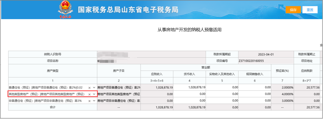
Task: Click the 项目编号 value field
Action: click(266, 61)
